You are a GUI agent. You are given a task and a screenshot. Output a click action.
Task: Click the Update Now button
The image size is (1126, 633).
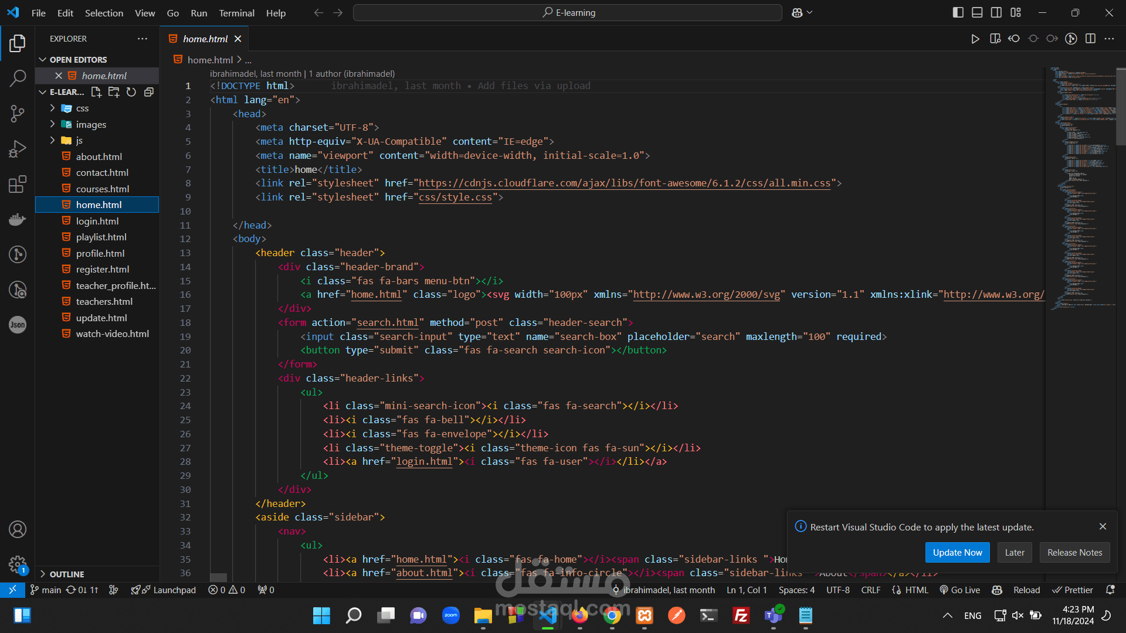tap(957, 553)
